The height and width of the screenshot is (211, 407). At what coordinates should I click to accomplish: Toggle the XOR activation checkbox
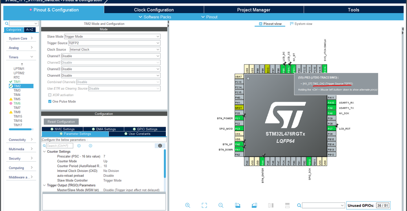(50, 95)
